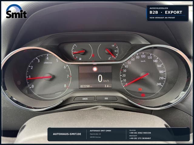The height and width of the screenshot is (145, 194).
Task: Click the WhatsApp number +49 (0) 173 3030497
Action: coord(140,138)
